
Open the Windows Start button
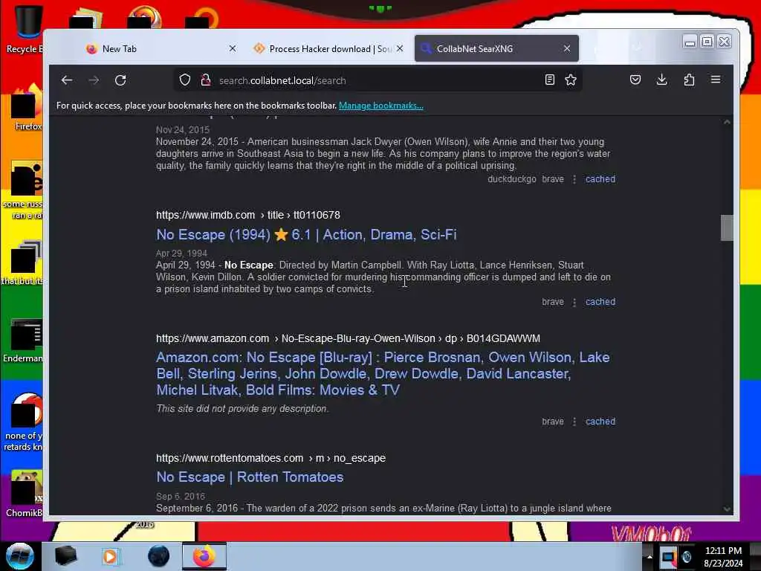coord(19,556)
